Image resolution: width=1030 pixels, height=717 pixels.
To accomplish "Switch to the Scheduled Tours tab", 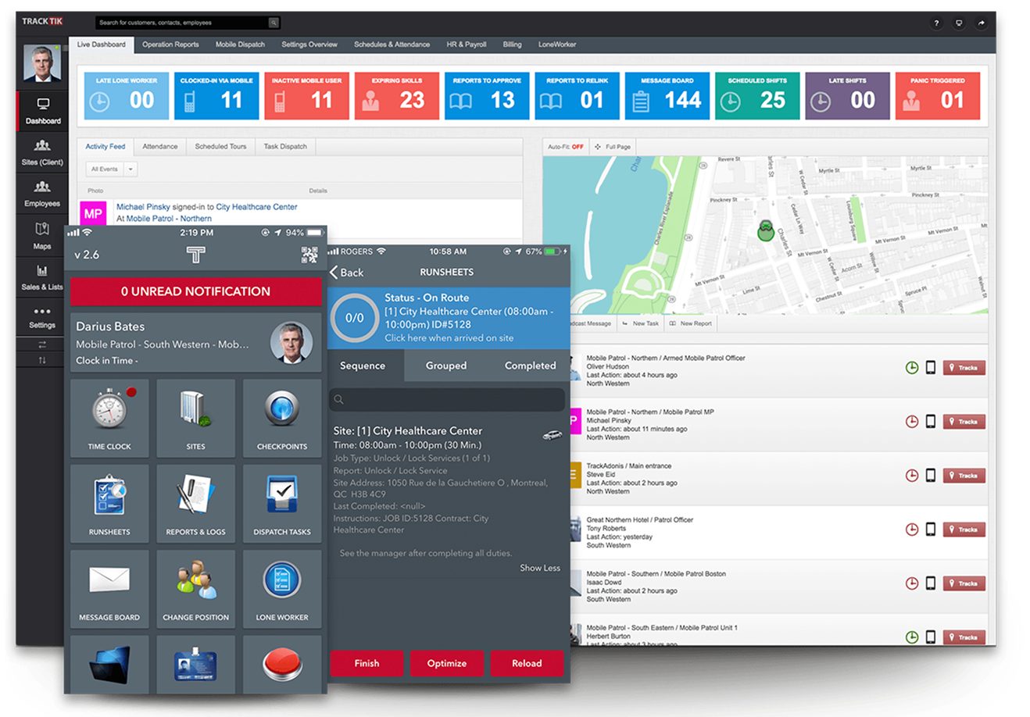I will pyautogui.click(x=220, y=147).
